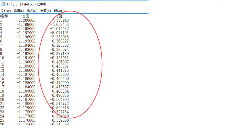Click Y value -7.659453 in row 2
This screenshot has height=135, width=240.
point(59,25)
